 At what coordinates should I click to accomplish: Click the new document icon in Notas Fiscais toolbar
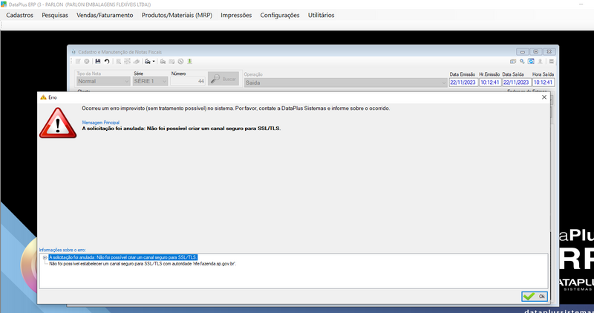tap(78, 62)
